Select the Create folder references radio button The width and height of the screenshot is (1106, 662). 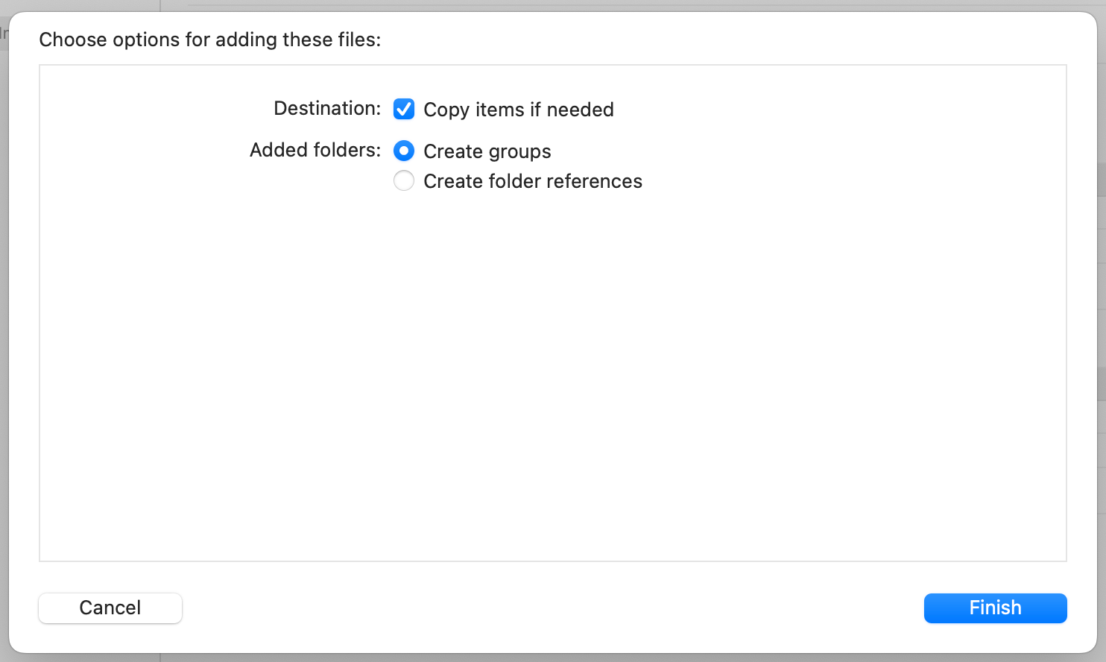point(404,181)
